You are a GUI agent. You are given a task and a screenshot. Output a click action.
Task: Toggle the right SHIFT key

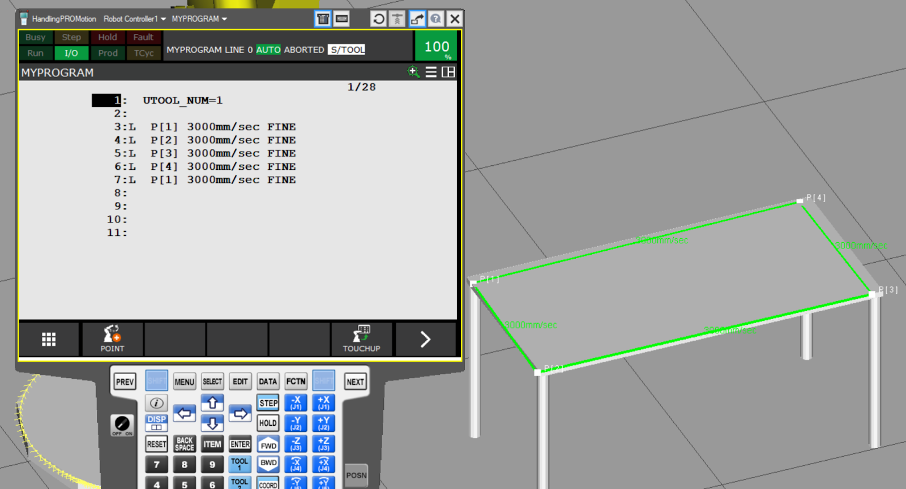pos(324,381)
